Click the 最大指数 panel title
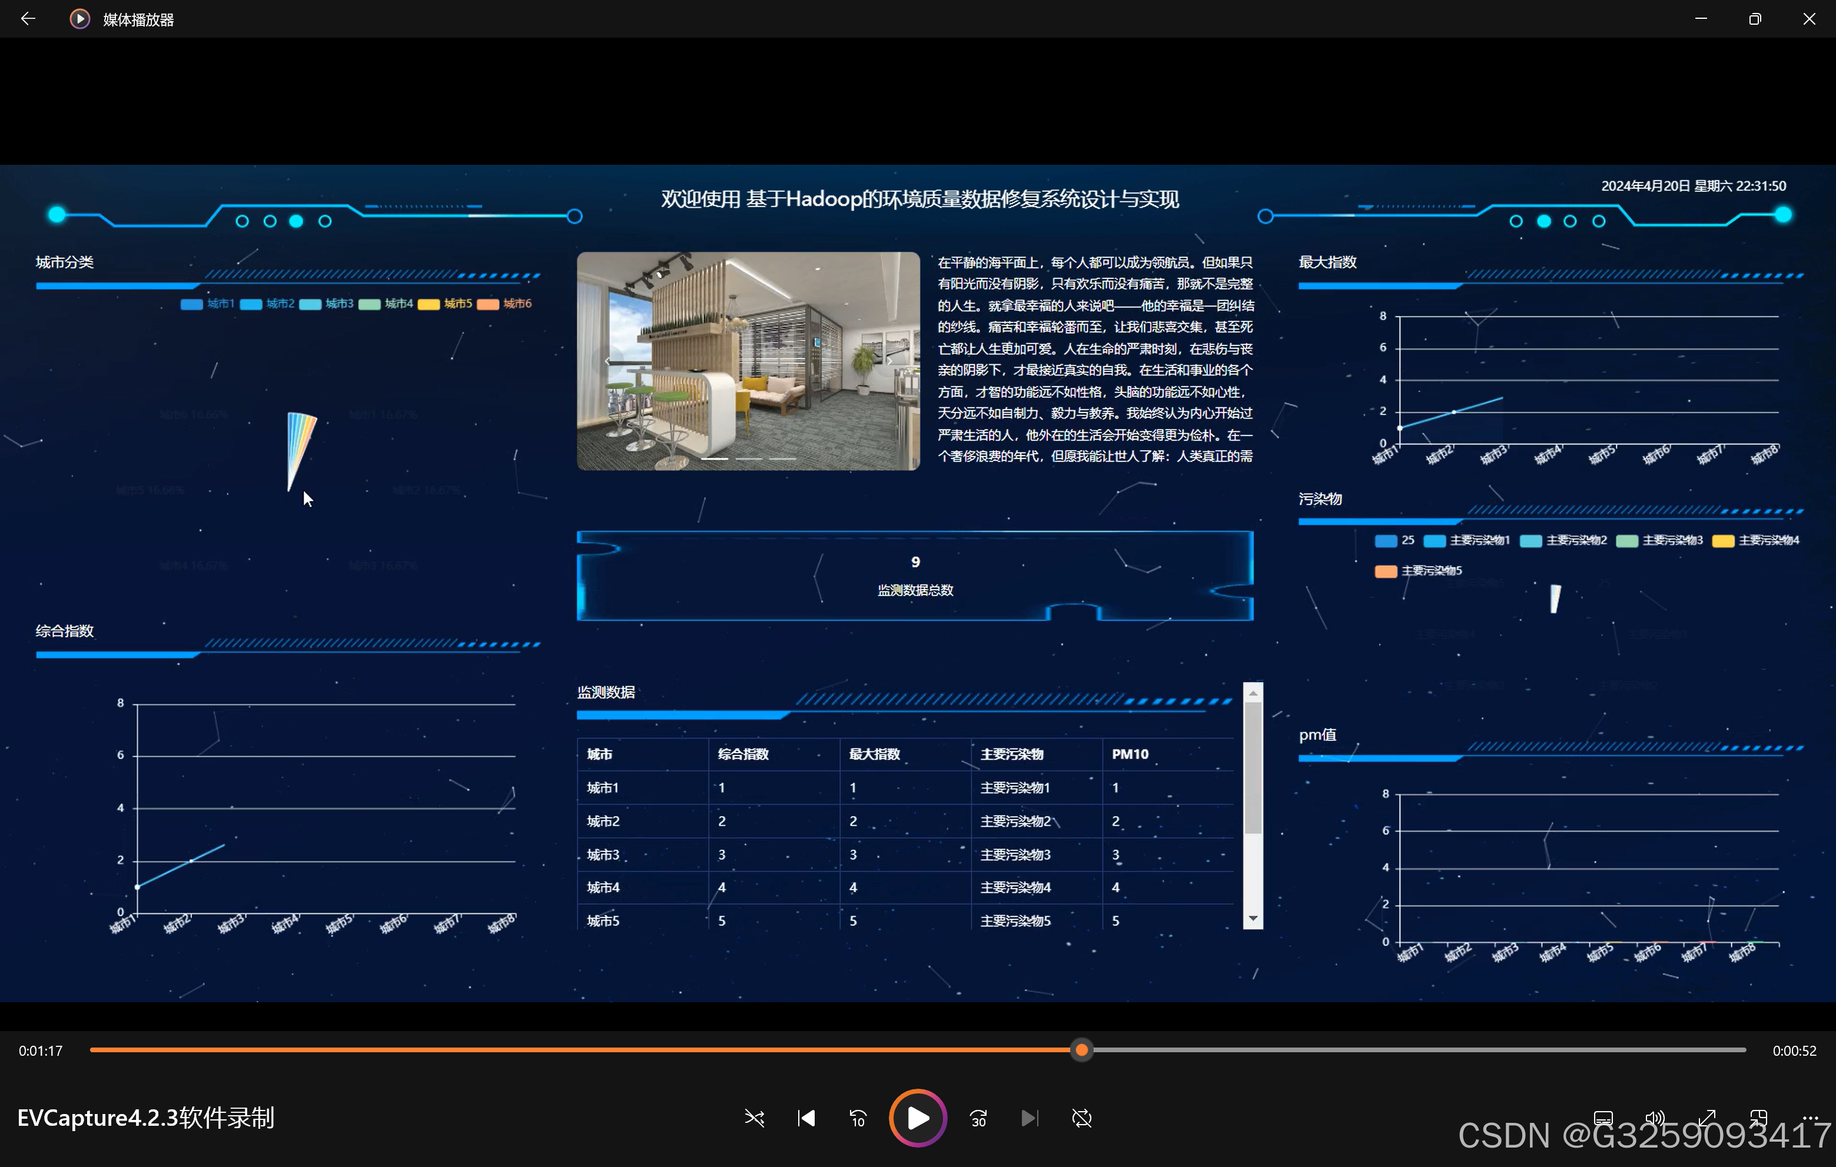 (x=1327, y=262)
